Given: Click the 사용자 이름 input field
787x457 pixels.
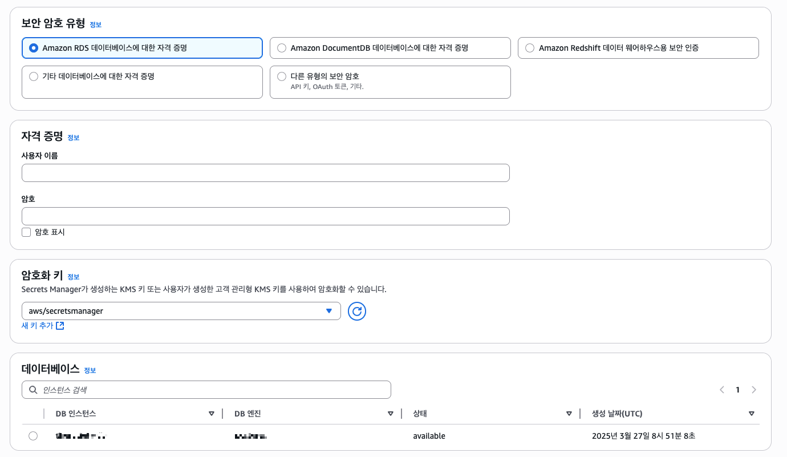Looking at the screenshot, I should point(265,173).
